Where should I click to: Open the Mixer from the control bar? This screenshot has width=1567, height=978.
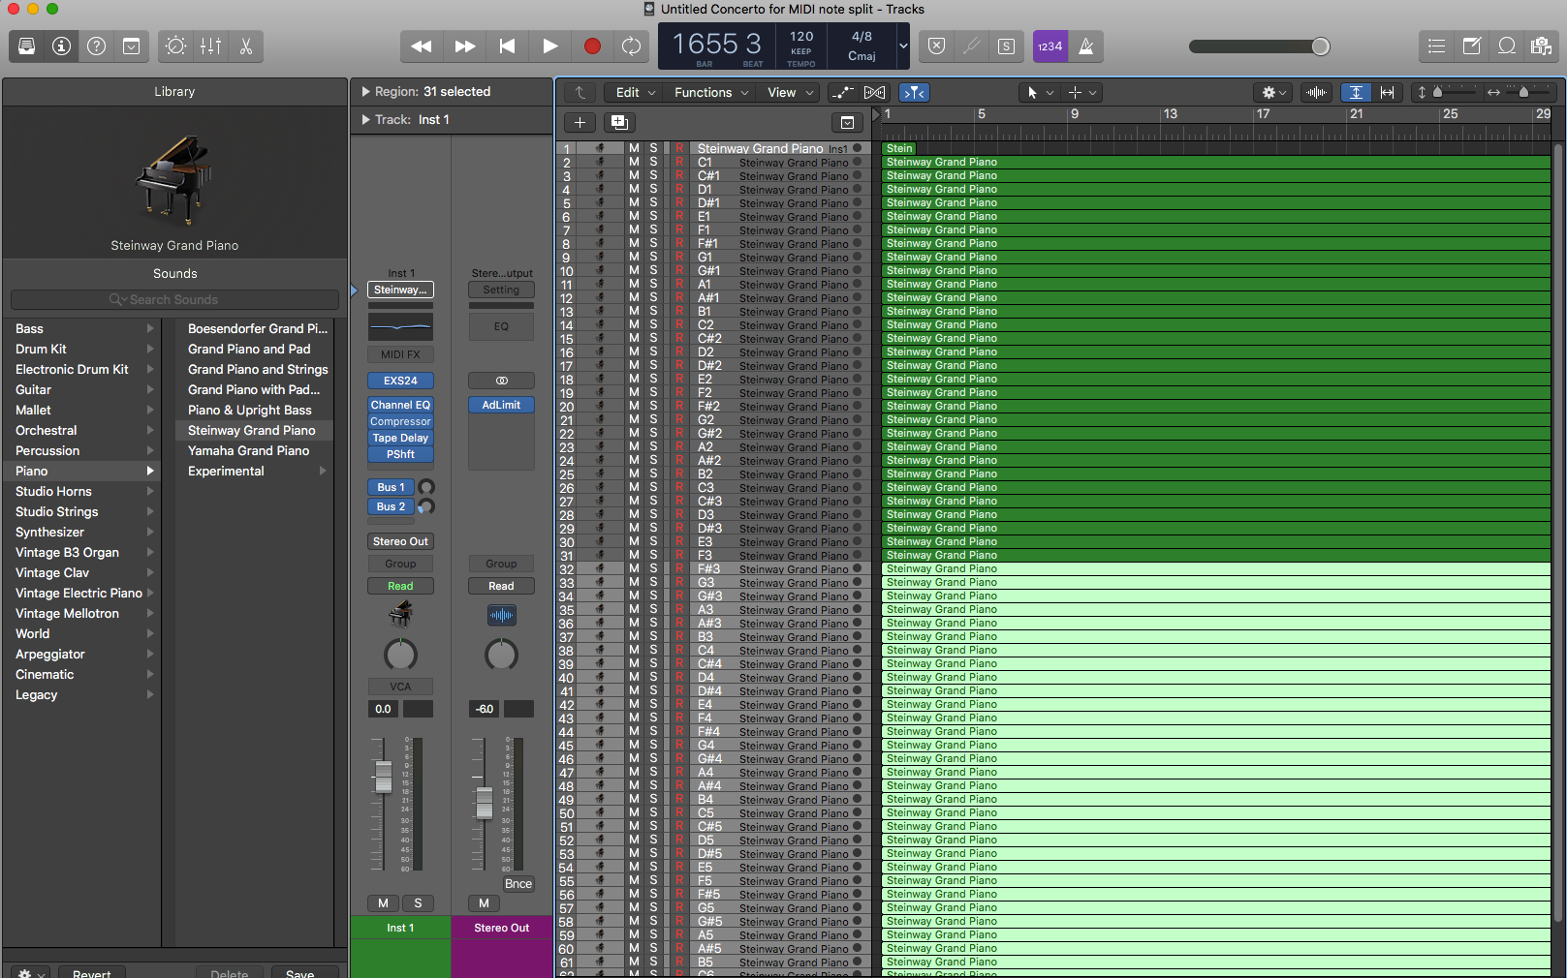coord(210,46)
